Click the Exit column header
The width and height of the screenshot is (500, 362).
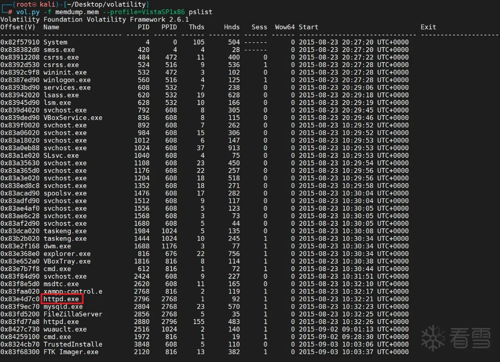(428, 27)
